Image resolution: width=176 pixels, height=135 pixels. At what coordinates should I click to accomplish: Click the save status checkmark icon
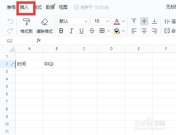pos(76,8)
